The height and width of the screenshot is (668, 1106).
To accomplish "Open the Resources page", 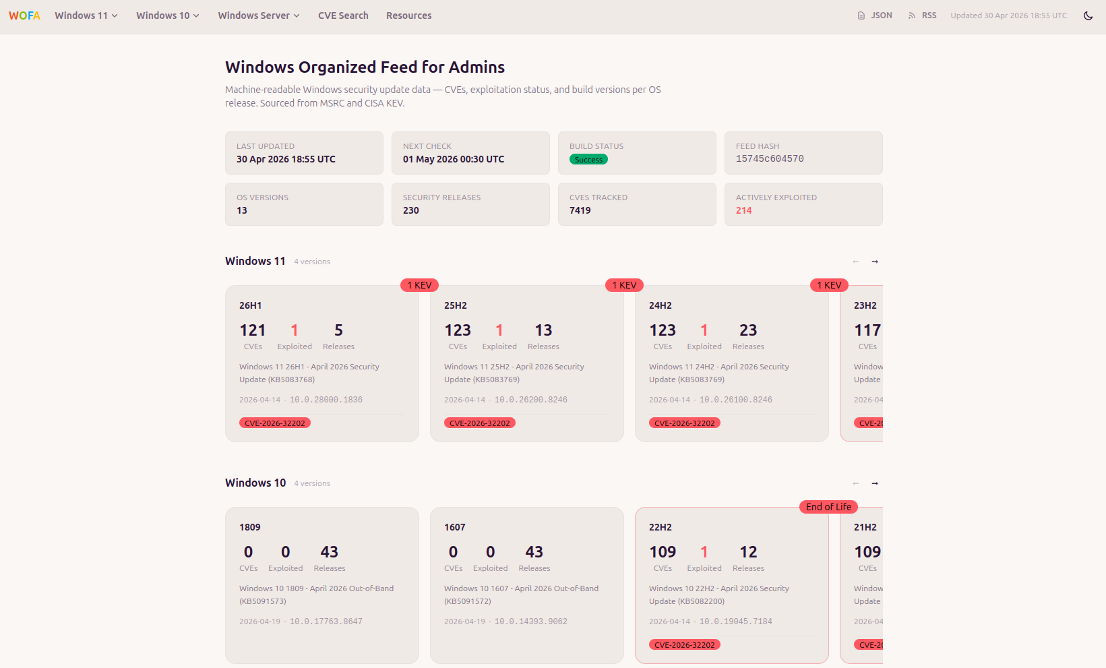I will tap(408, 16).
